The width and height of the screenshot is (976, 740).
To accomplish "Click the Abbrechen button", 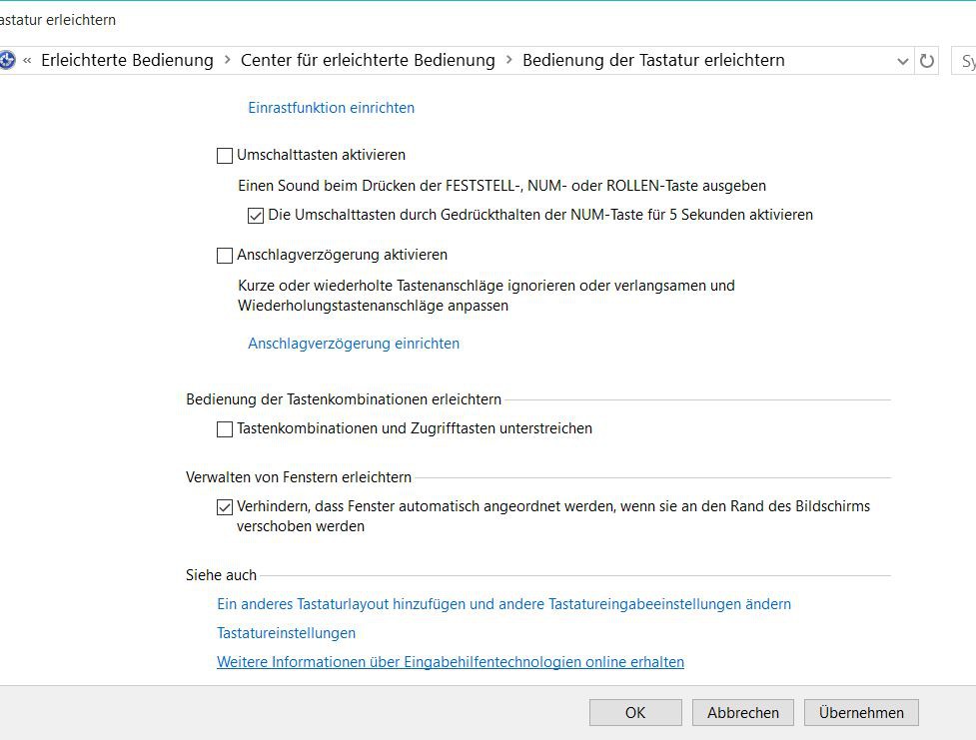I will (742, 712).
